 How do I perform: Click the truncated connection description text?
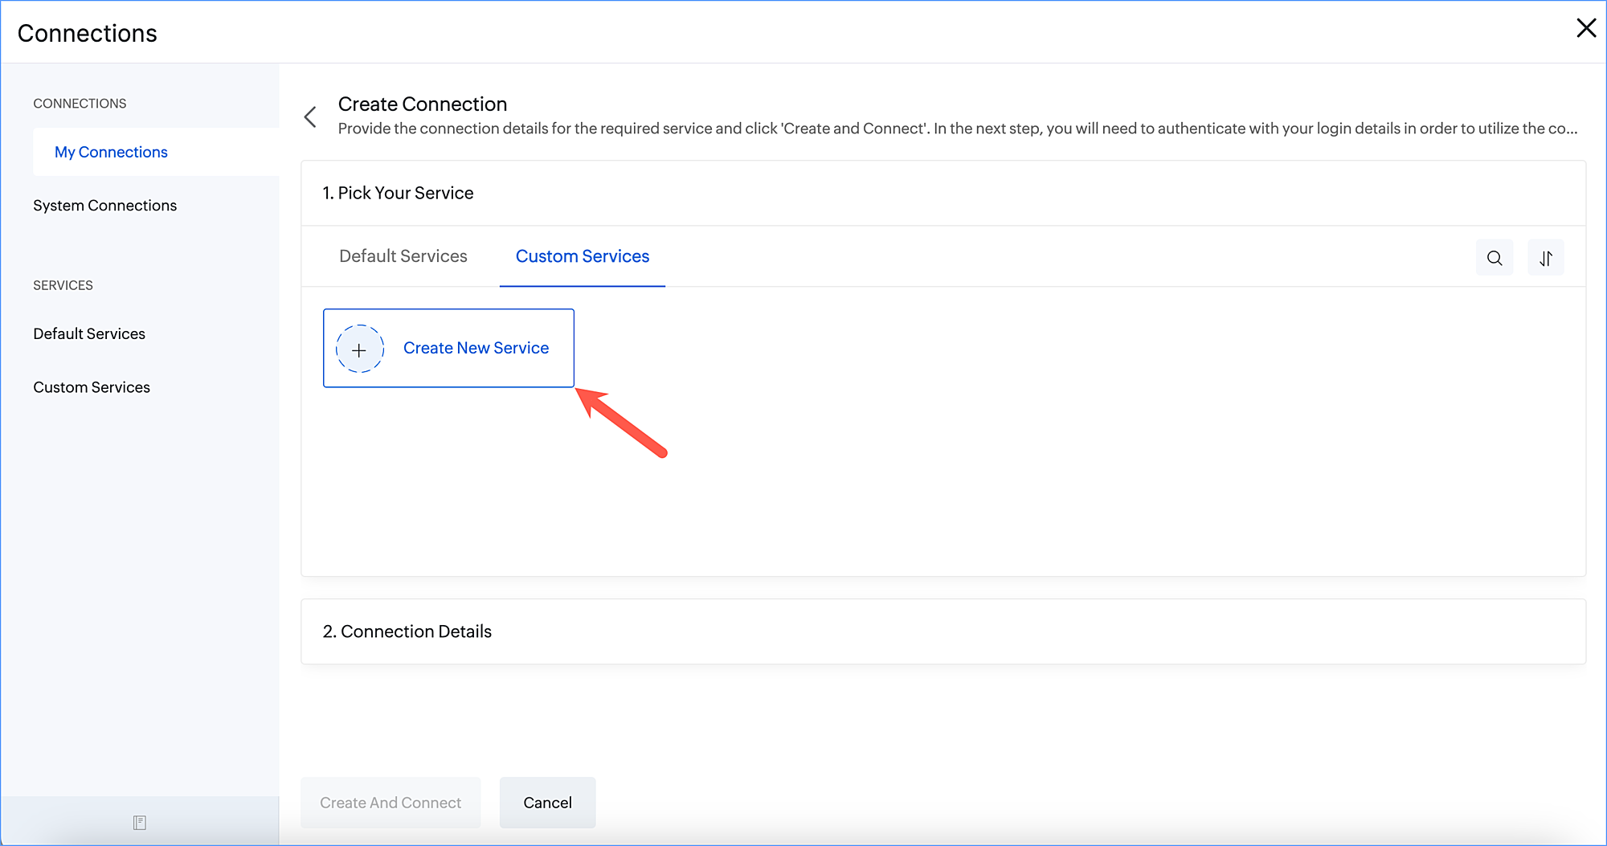(957, 129)
